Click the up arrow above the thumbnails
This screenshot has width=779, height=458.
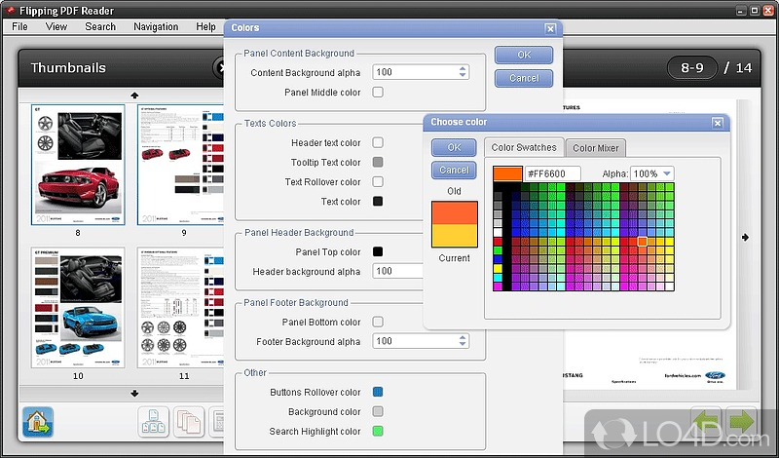134,95
